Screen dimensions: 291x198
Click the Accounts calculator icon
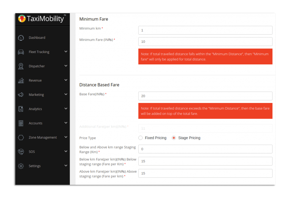tap(21, 123)
